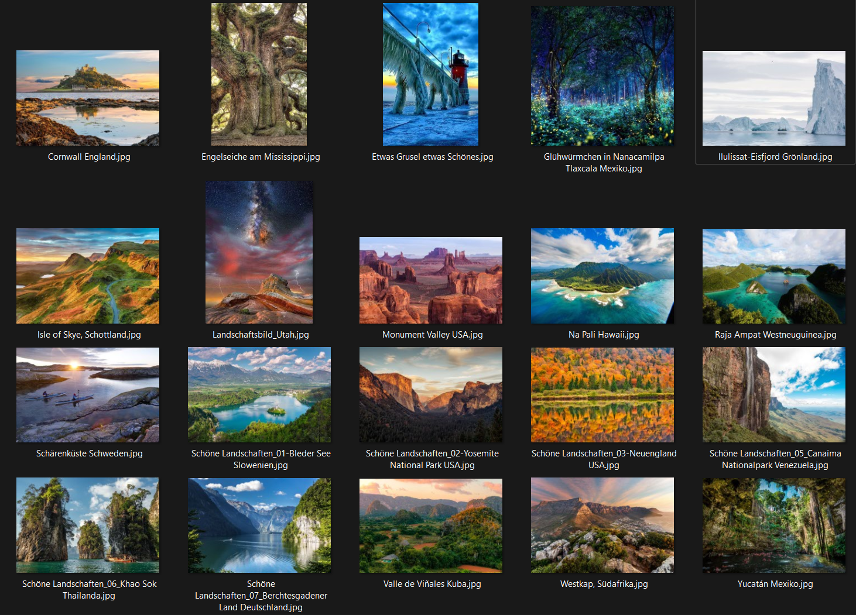
Task: Click the file name Landschaftsbild_Utah.jpg
Action: click(261, 335)
